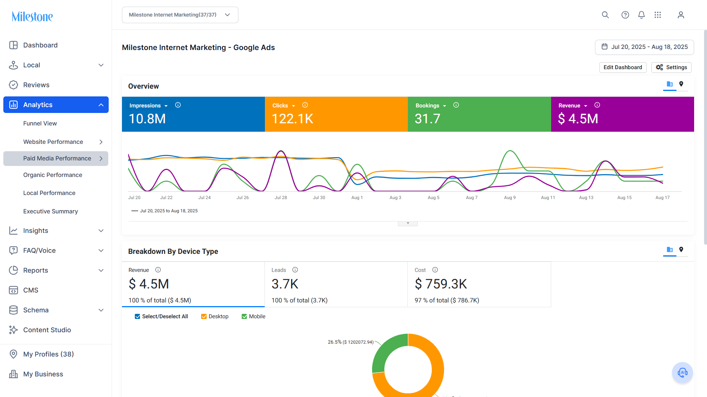Click the Dashboard sidebar icon
Viewport: 707px width, 397px height.
click(13, 45)
